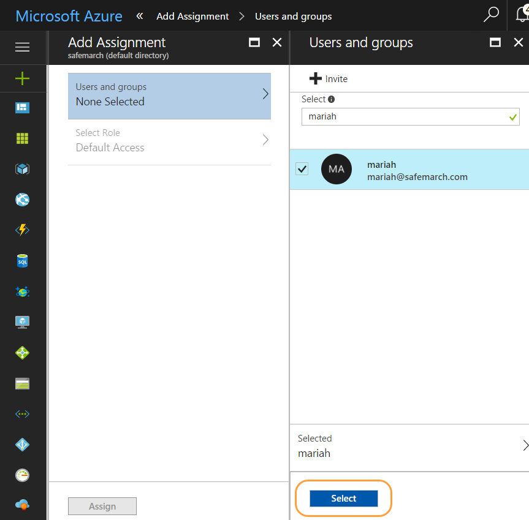Click the Invite link
The height and width of the screenshot is (520, 529).
(x=329, y=78)
